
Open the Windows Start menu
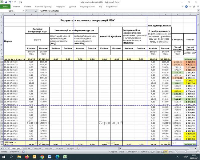pos(4,157)
